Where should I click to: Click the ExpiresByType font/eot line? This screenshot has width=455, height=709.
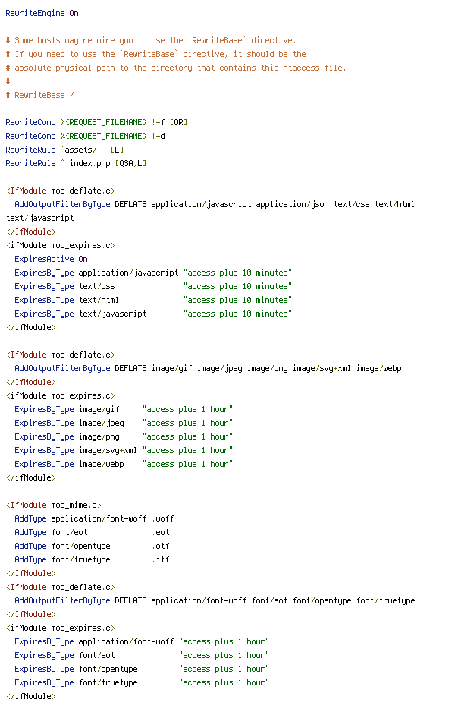142,655
